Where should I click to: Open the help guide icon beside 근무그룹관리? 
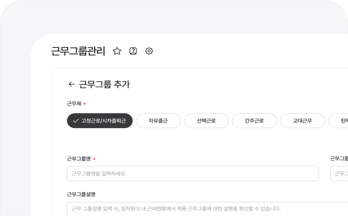tap(133, 51)
